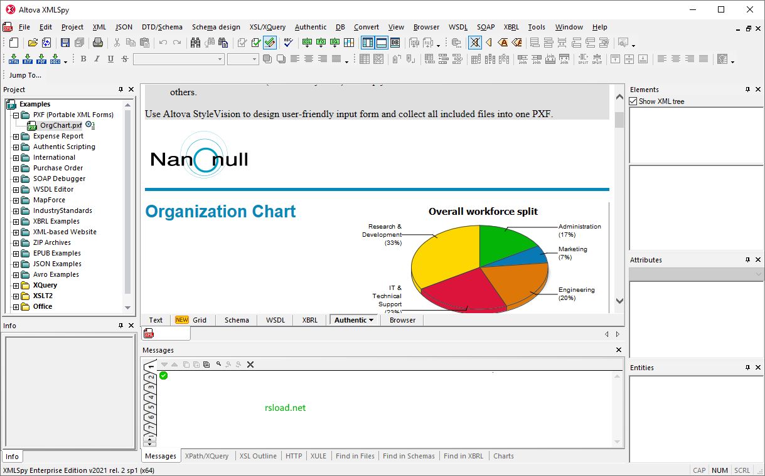The width and height of the screenshot is (765, 476).
Task: Click the DB query window icon
Action: 395,43
